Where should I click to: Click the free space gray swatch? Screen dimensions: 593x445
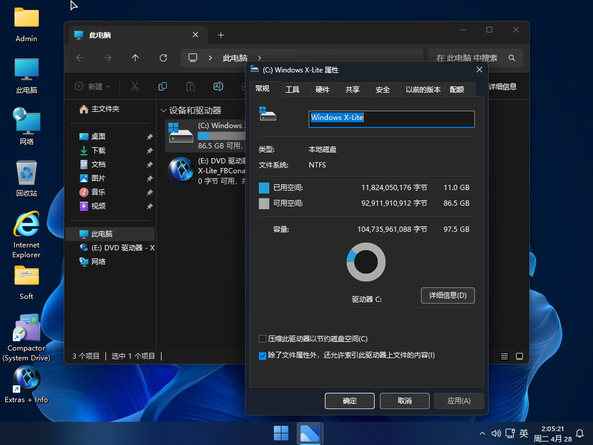point(264,203)
